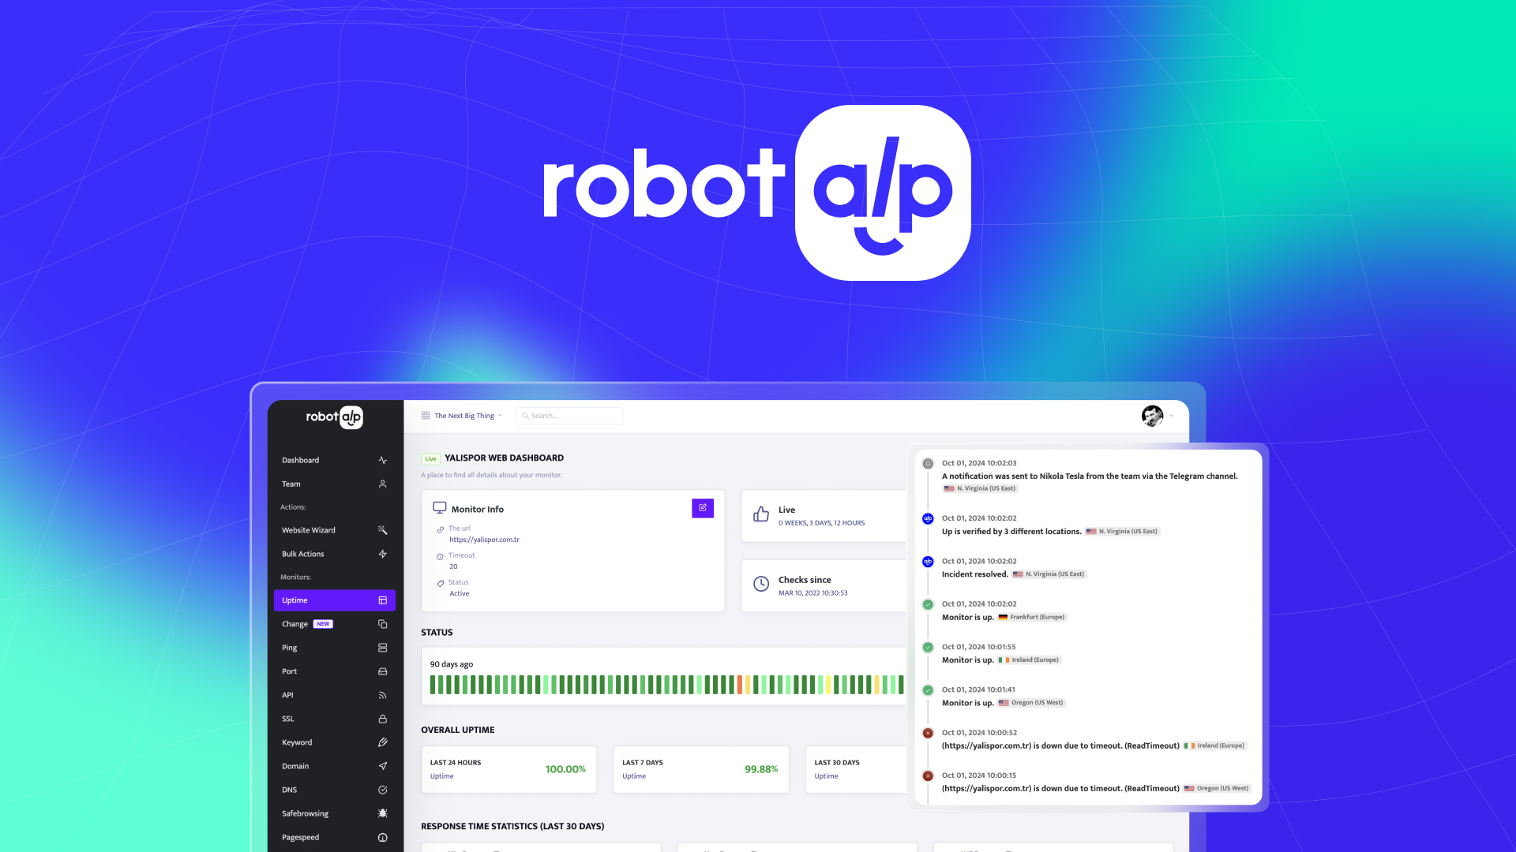Click the https://yalispor.com.tr URL link
The width and height of the screenshot is (1516, 852).
coord(484,539)
